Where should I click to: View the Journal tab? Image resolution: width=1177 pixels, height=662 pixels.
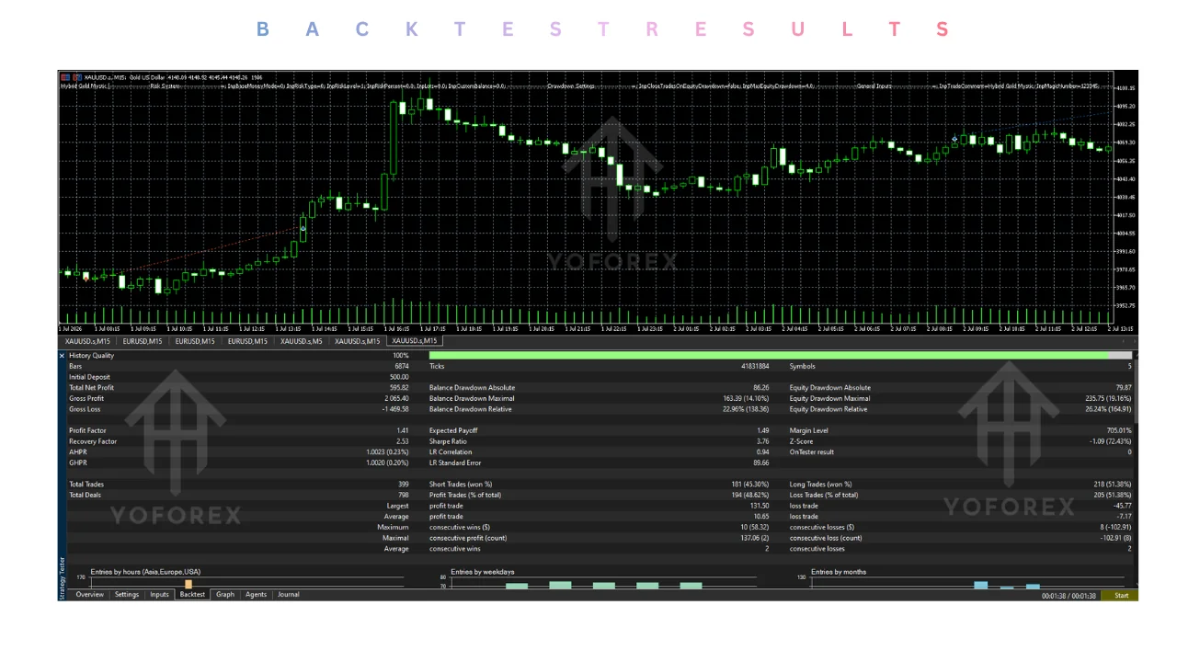tap(289, 595)
